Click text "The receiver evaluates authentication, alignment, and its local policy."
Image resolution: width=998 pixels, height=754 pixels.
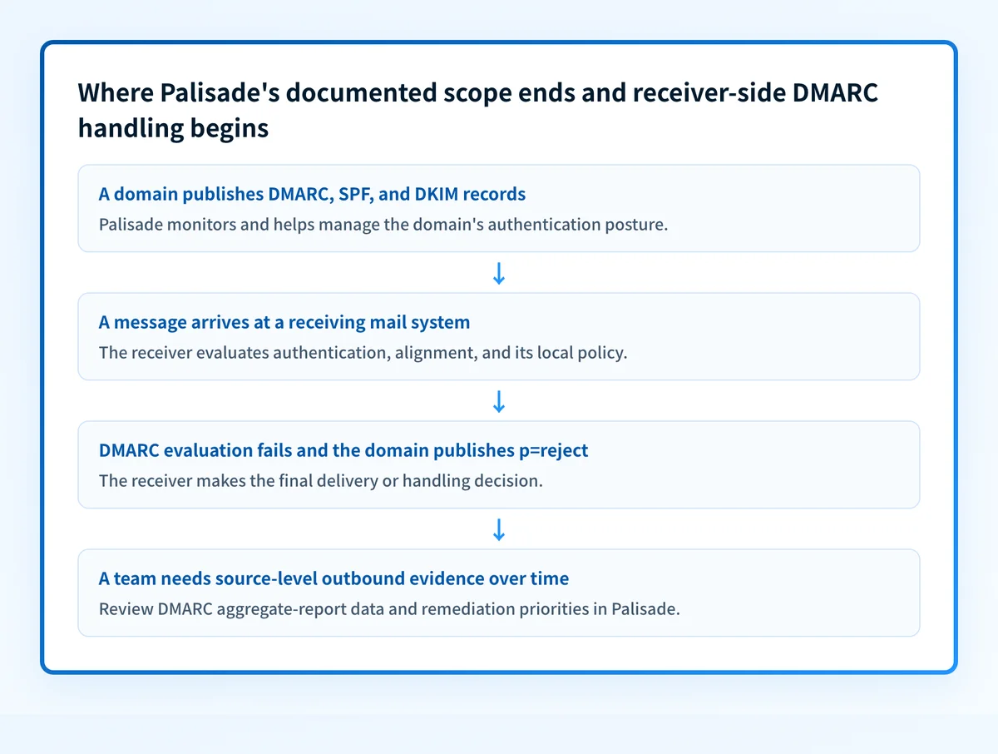[363, 353]
